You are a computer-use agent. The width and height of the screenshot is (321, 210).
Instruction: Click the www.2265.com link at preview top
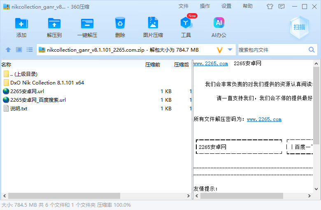(211, 64)
